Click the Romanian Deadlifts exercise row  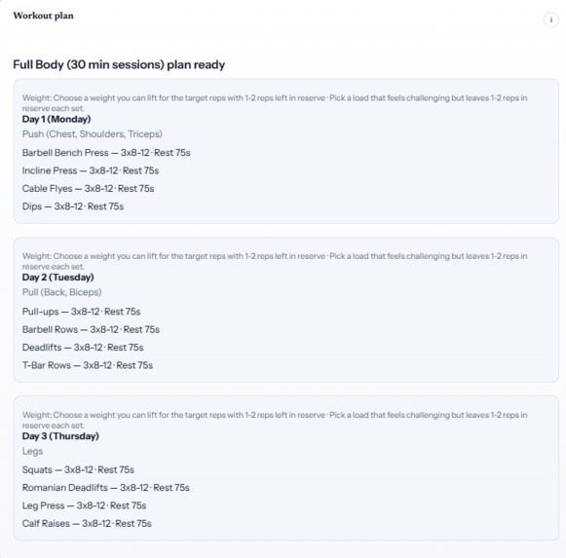click(106, 488)
